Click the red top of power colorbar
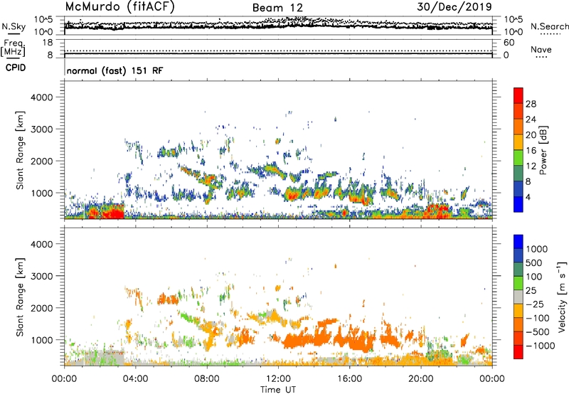569x394 pixels. tap(519, 95)
